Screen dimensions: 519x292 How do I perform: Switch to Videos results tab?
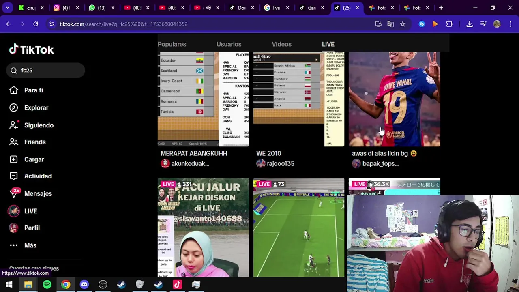[x=281, y=44]
